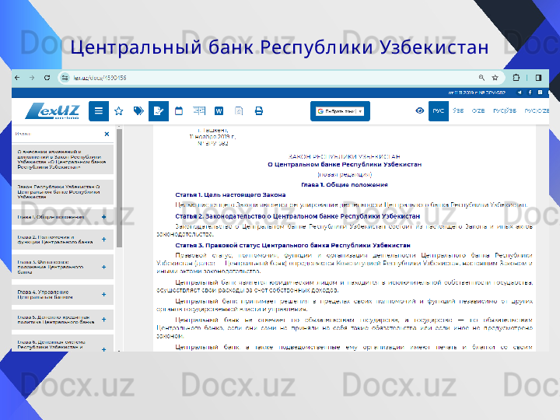560x420 pixels.
Task: Switch to O'ZB language tab
Action: click(479, 111)
